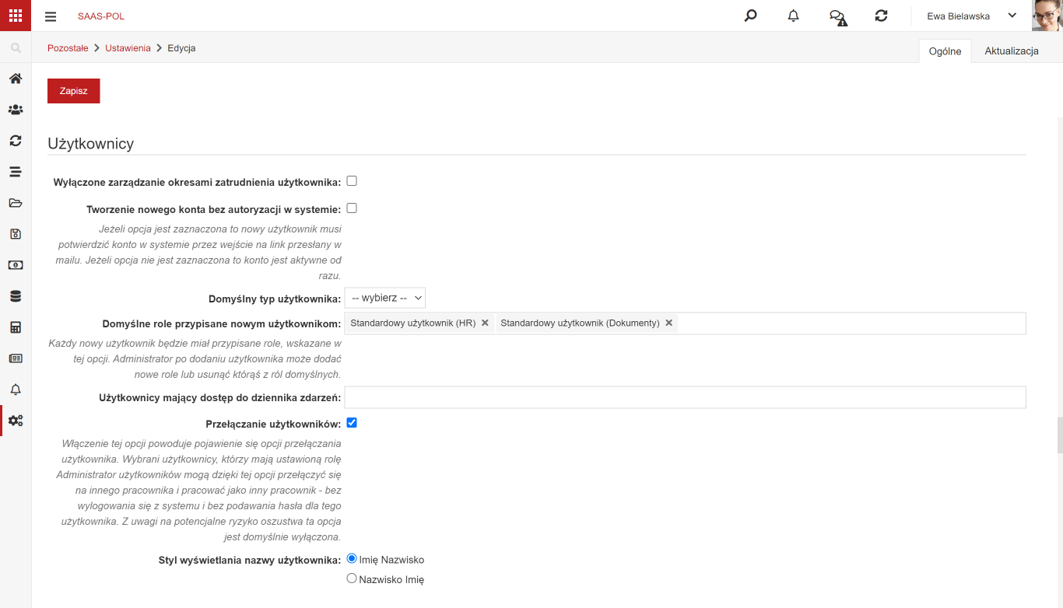1063x608 pixels.
Task: Uncheck the Przełączanie użytkowników checkbox
Action: coord(352,423)
